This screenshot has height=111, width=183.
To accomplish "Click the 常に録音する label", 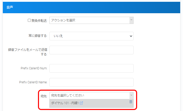I will coord(38,36).
